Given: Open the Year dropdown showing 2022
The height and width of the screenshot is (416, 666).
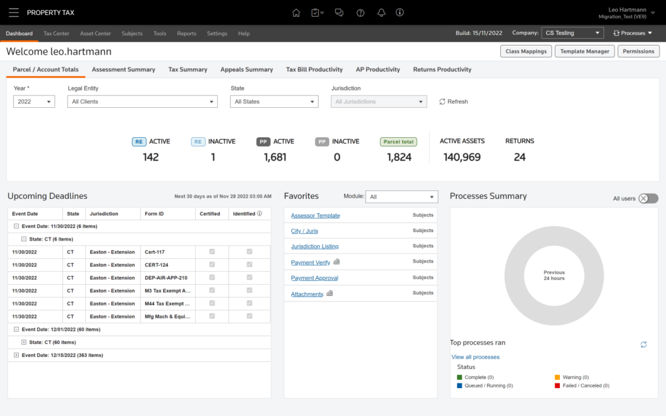Looking at the screenshot, I should pos(34,101).
